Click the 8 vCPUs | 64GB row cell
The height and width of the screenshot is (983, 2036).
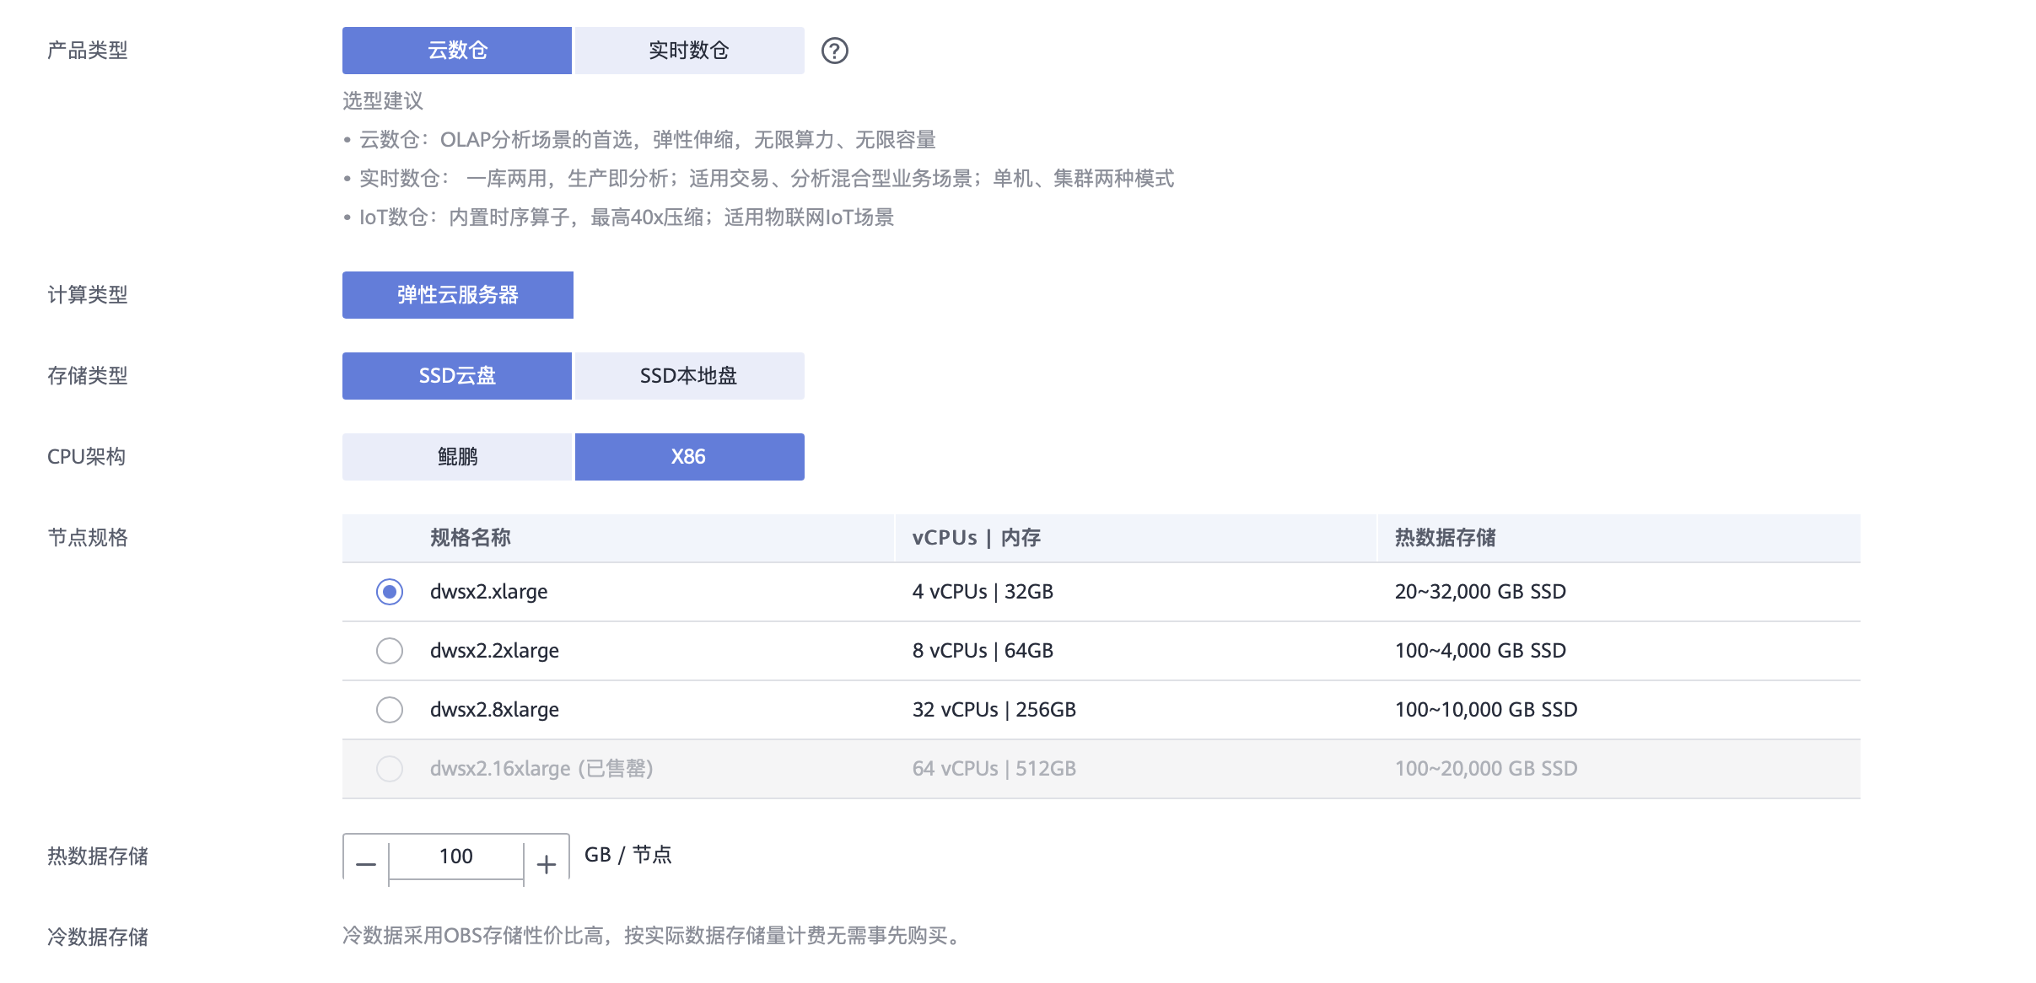pyautogui.click(x=983, y=651)
